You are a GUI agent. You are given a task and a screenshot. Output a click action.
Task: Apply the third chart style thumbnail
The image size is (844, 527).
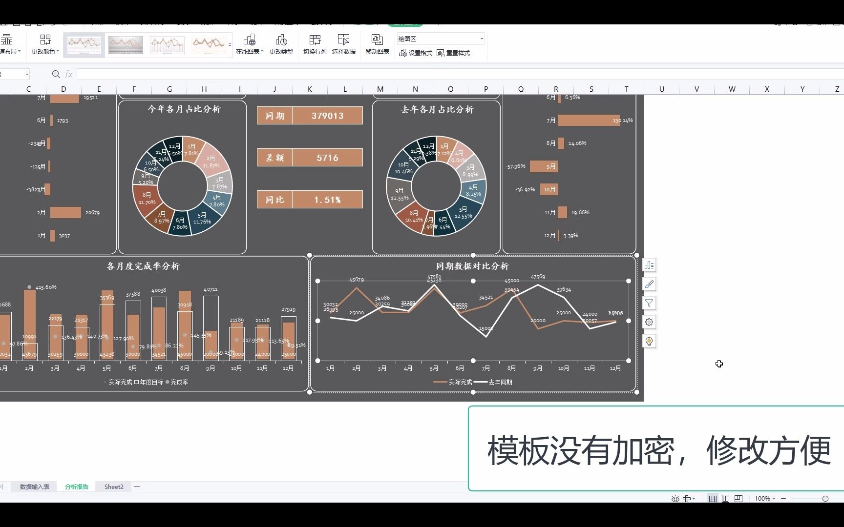coord(167,45)
